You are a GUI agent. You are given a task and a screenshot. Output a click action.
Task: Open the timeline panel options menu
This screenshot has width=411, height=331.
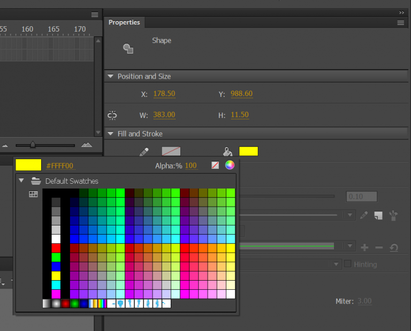95,14
